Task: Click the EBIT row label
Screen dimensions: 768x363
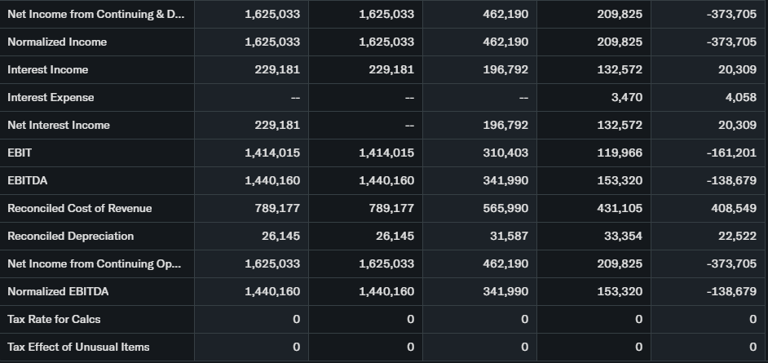Action: pos(20,153)
